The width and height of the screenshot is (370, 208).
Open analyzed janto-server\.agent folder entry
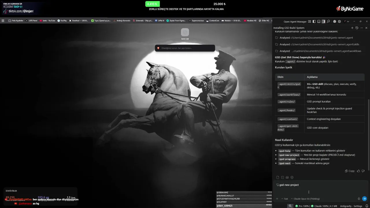(x=314, y=38)
